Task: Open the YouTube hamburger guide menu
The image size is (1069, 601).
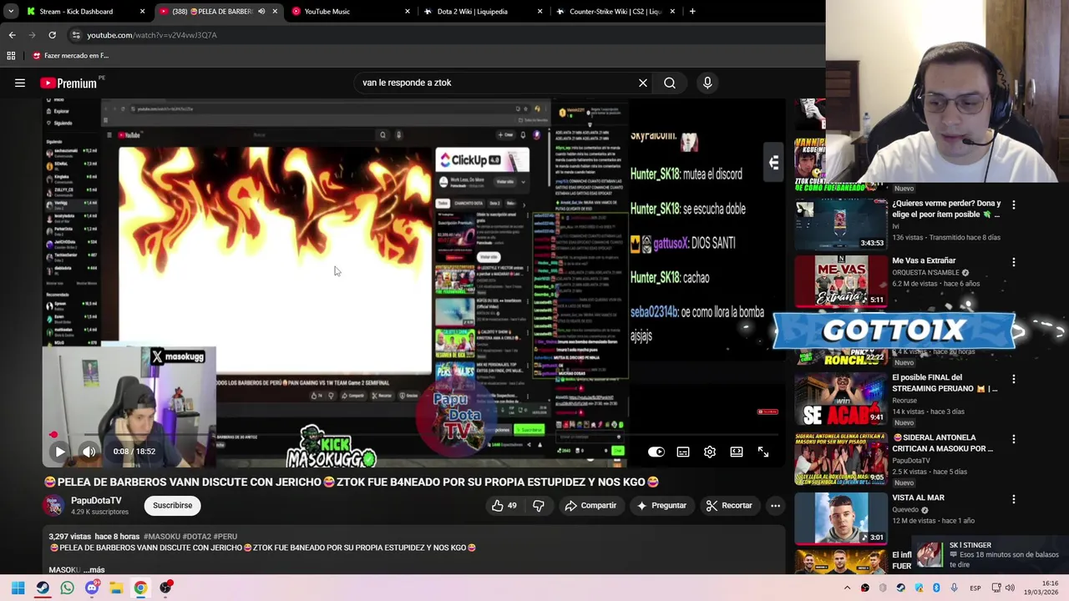Action: [x=20, y=83]
